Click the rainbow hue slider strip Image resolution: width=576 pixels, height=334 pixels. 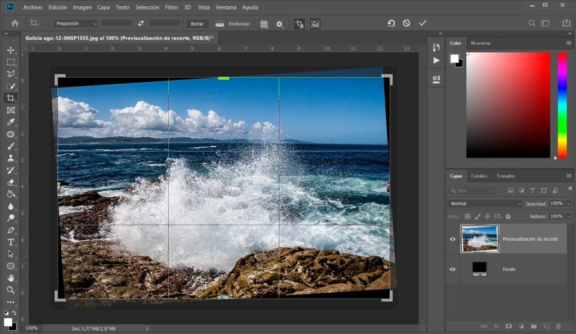[x=561, y=104]
